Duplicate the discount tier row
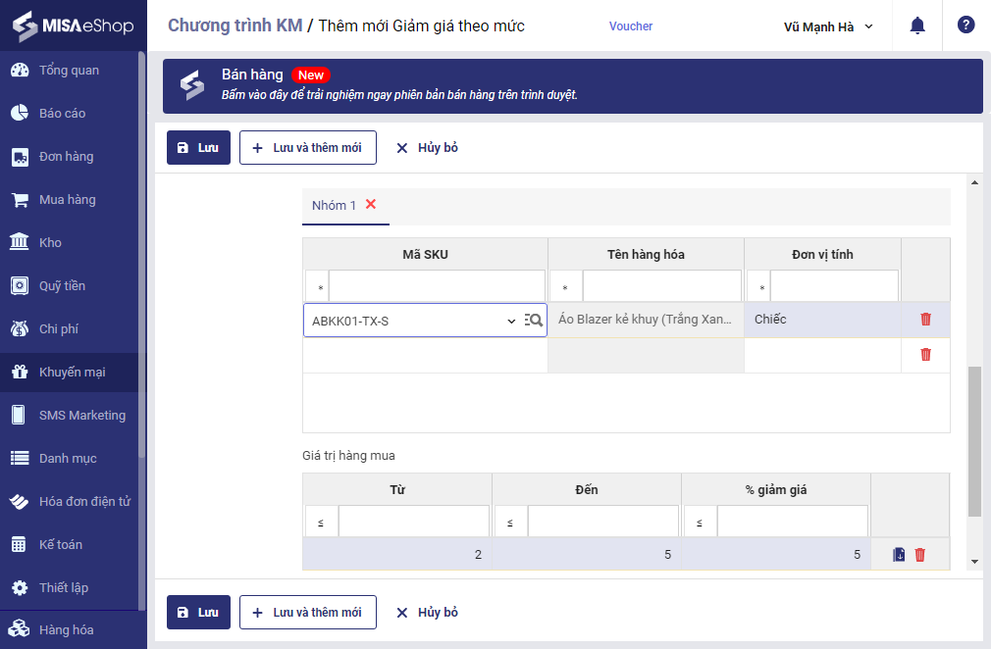The image size is (991, 649). click(899, 554)
